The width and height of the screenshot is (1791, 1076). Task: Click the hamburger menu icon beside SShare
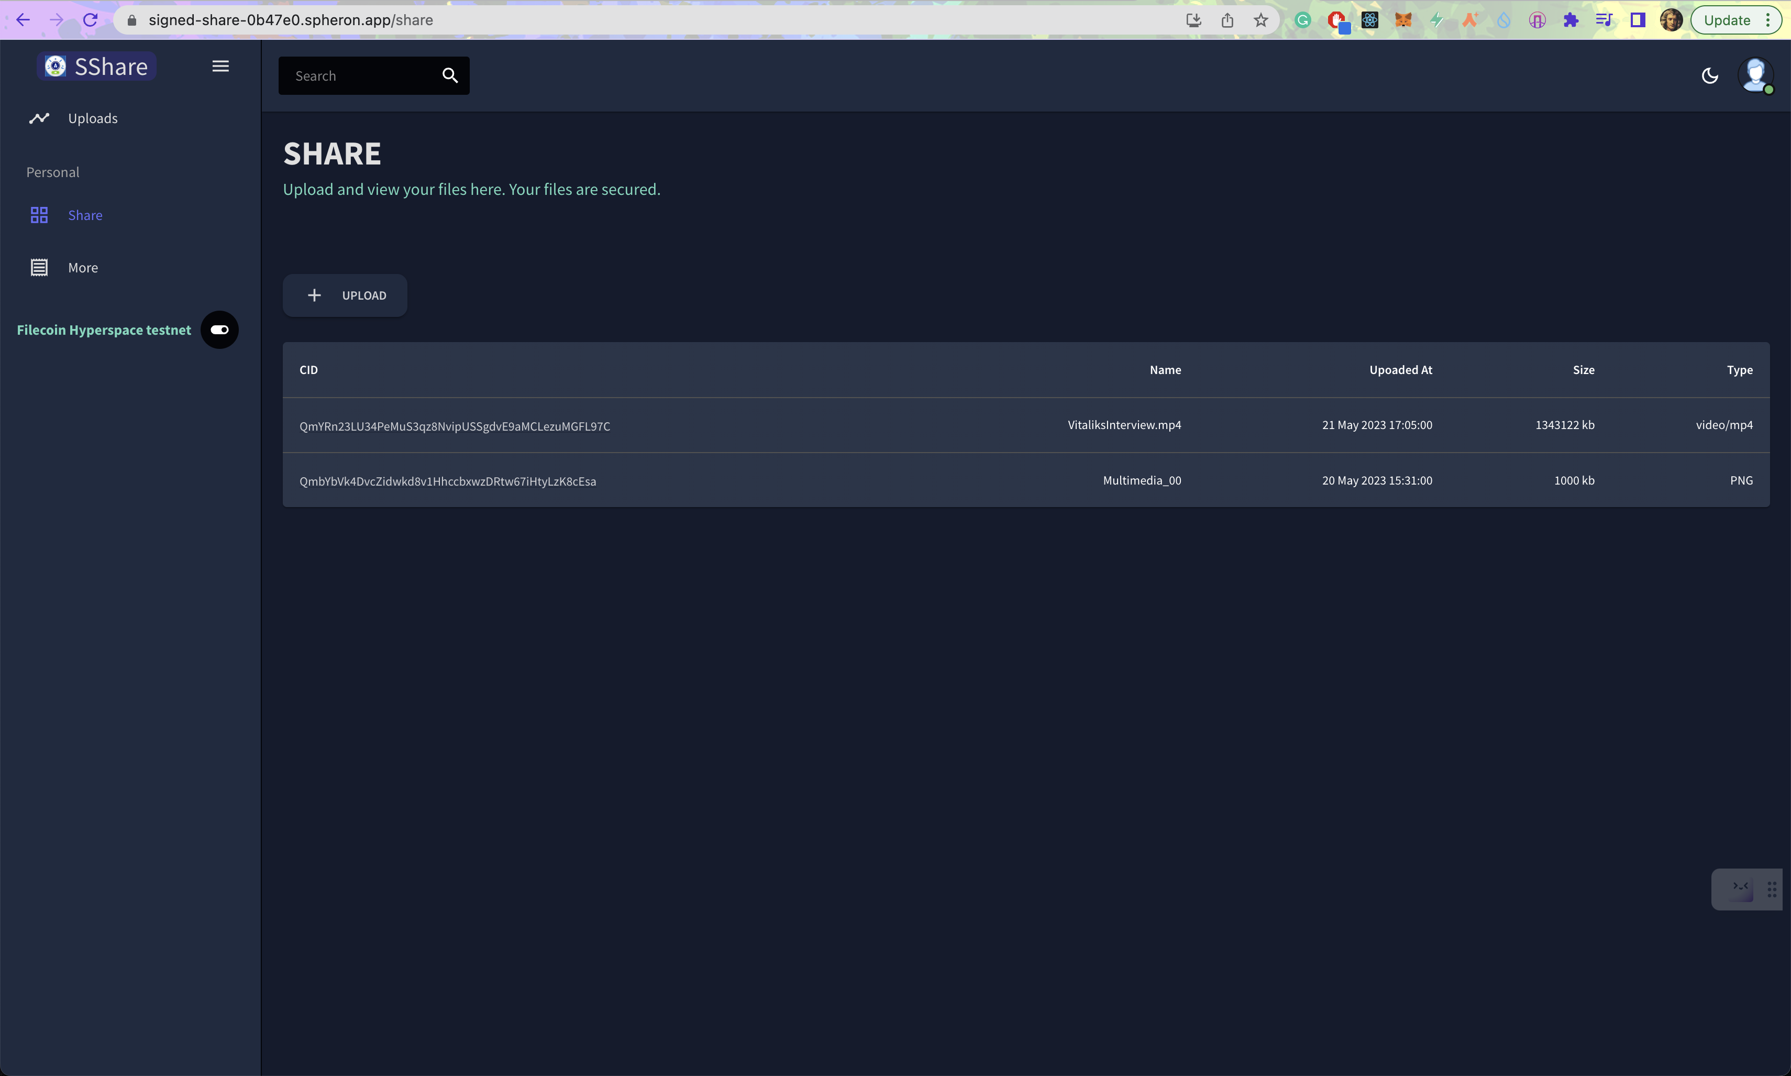pos(220,66)
